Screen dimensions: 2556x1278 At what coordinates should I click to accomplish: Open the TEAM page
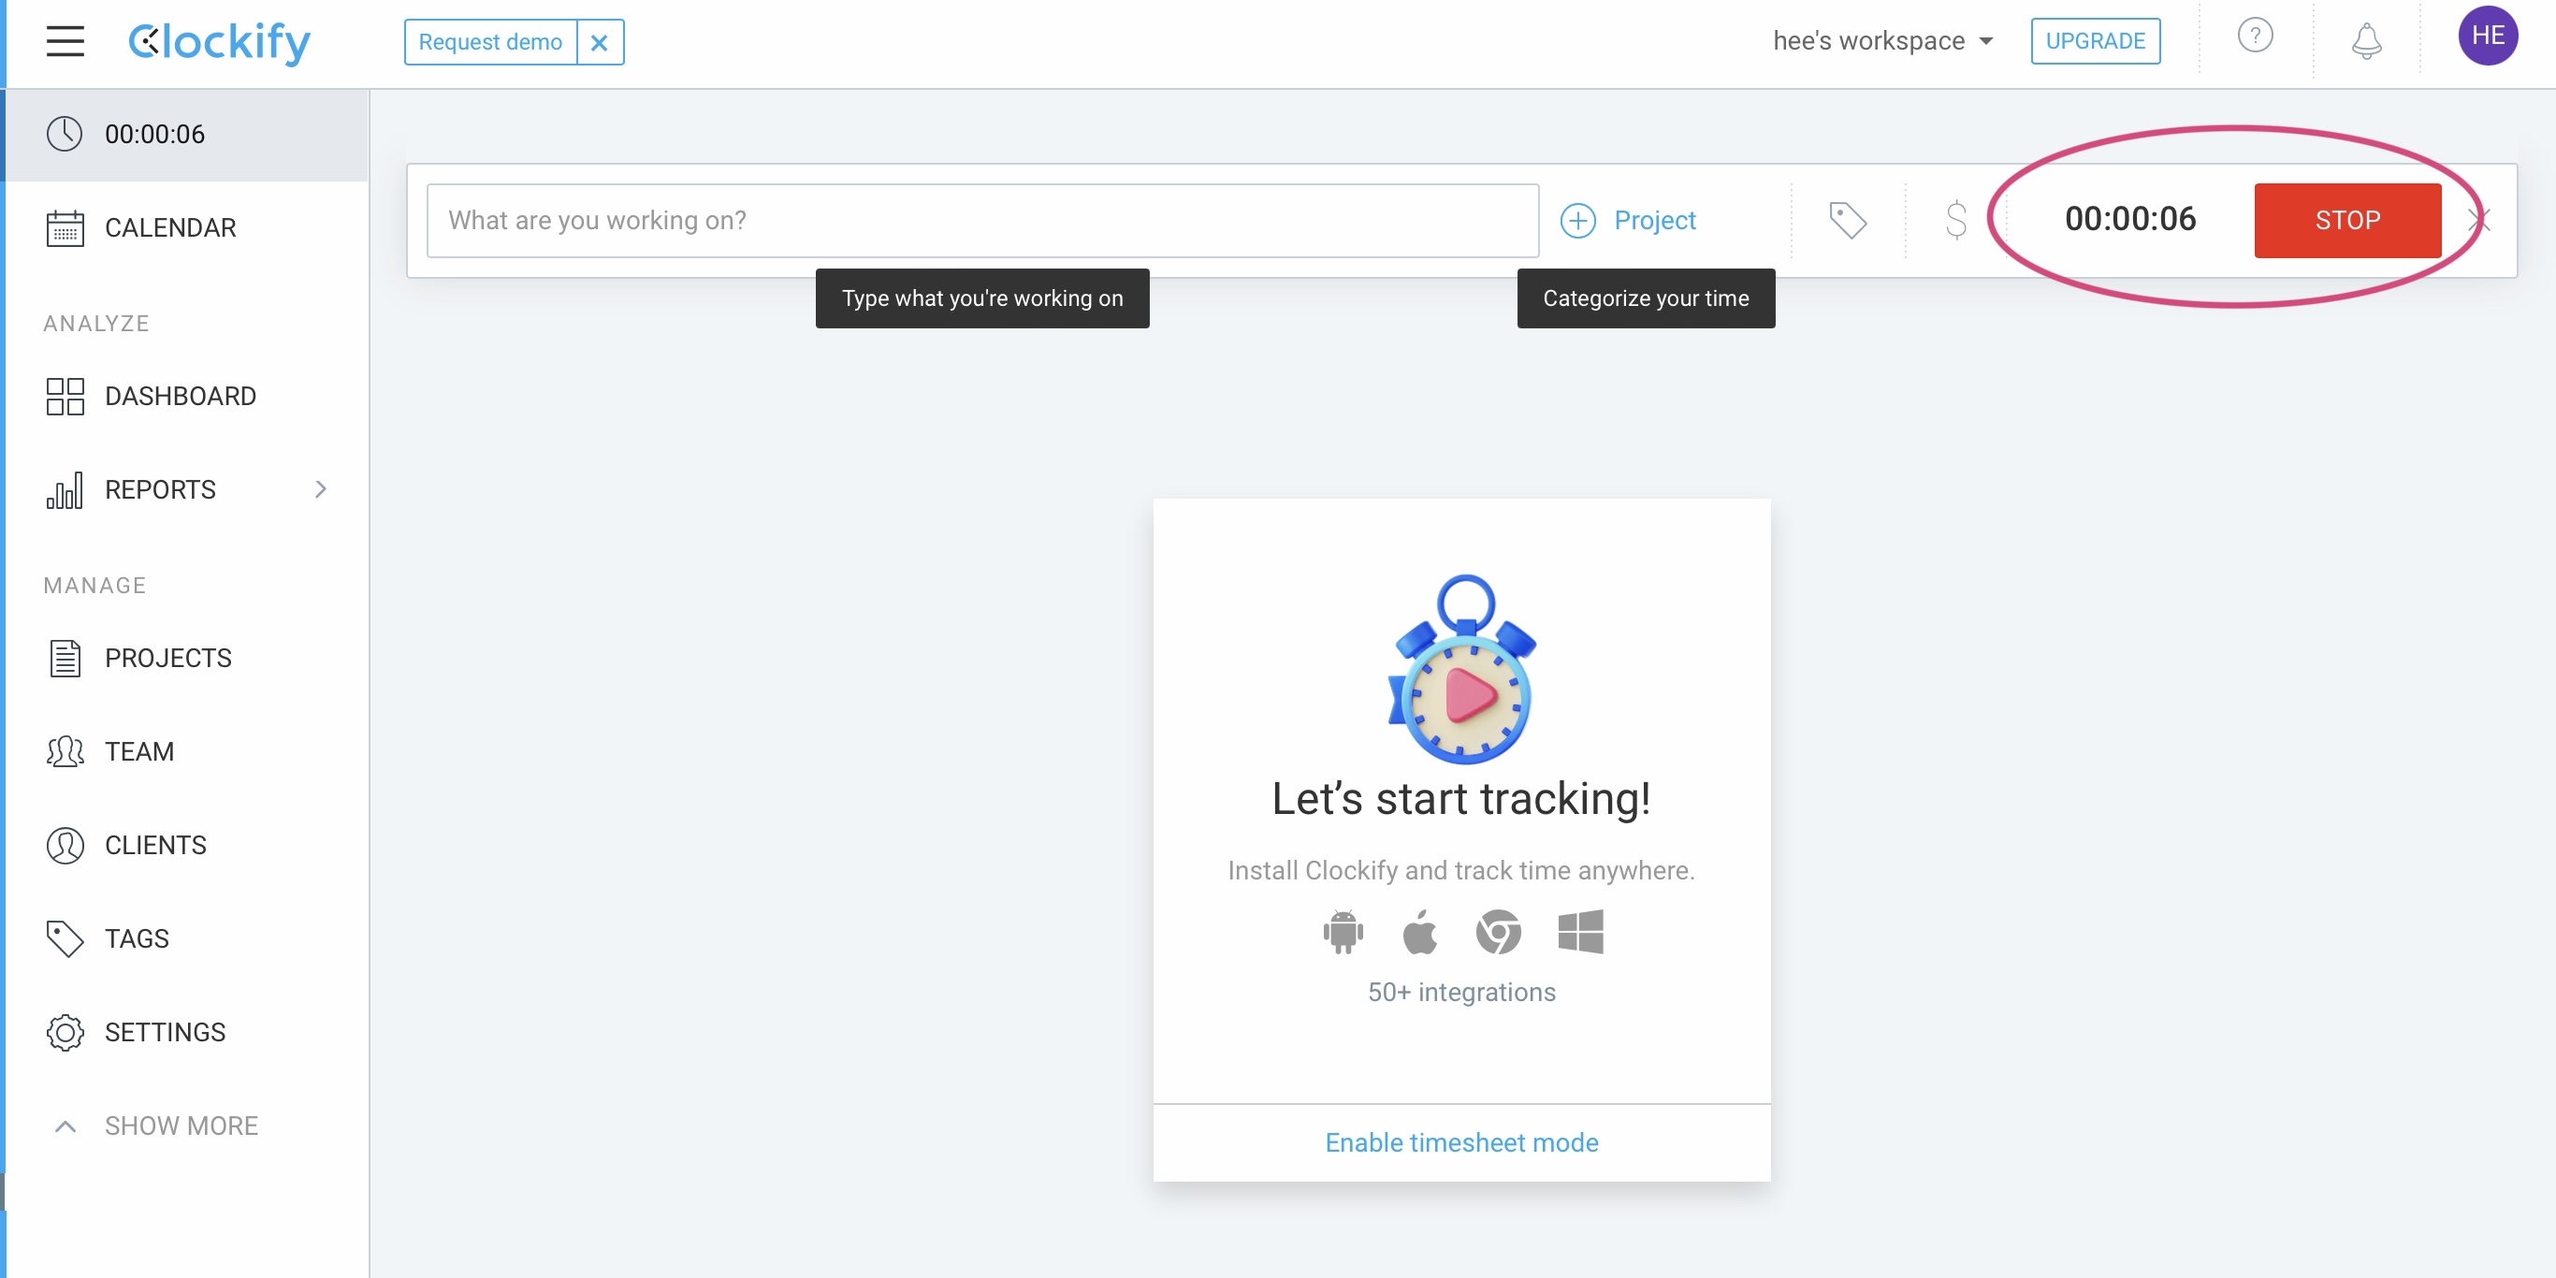tap(186, 751)
